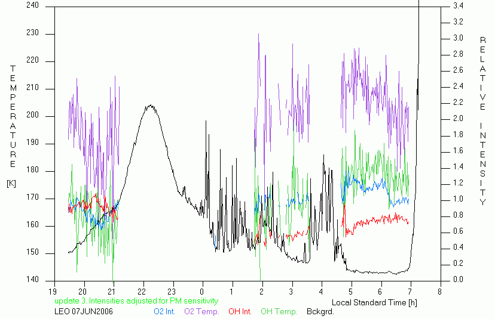Click the 'O2 Temp.' legend label
This screenshot has width=495, height=319.
pos(201,311)
